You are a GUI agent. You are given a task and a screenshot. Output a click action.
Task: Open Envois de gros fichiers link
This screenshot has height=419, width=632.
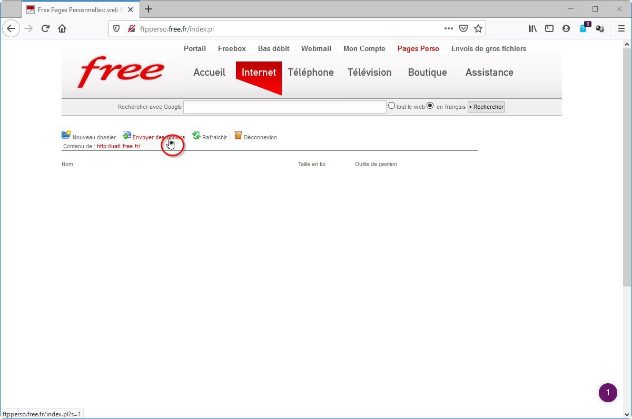pyautogui.click(x=489, y=48)
